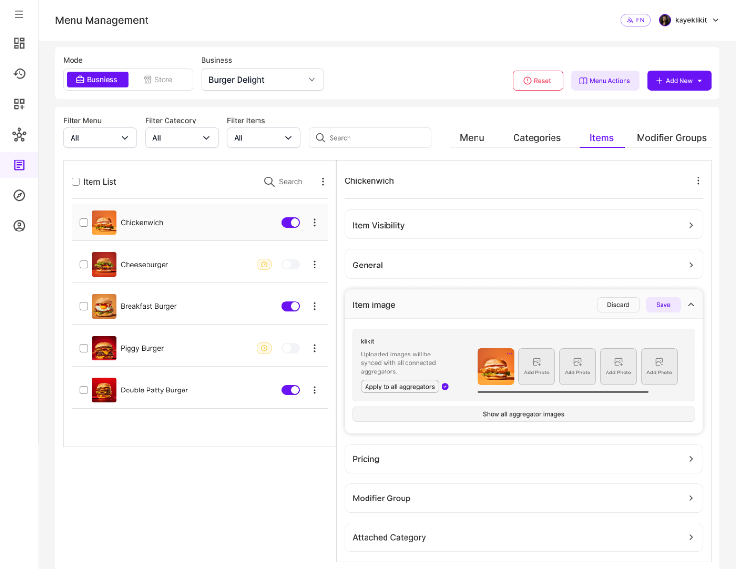The width and height of the screenshot is (736, 569).
Task: Click the Add Module sidebar icon
Action: coord(19,104)
